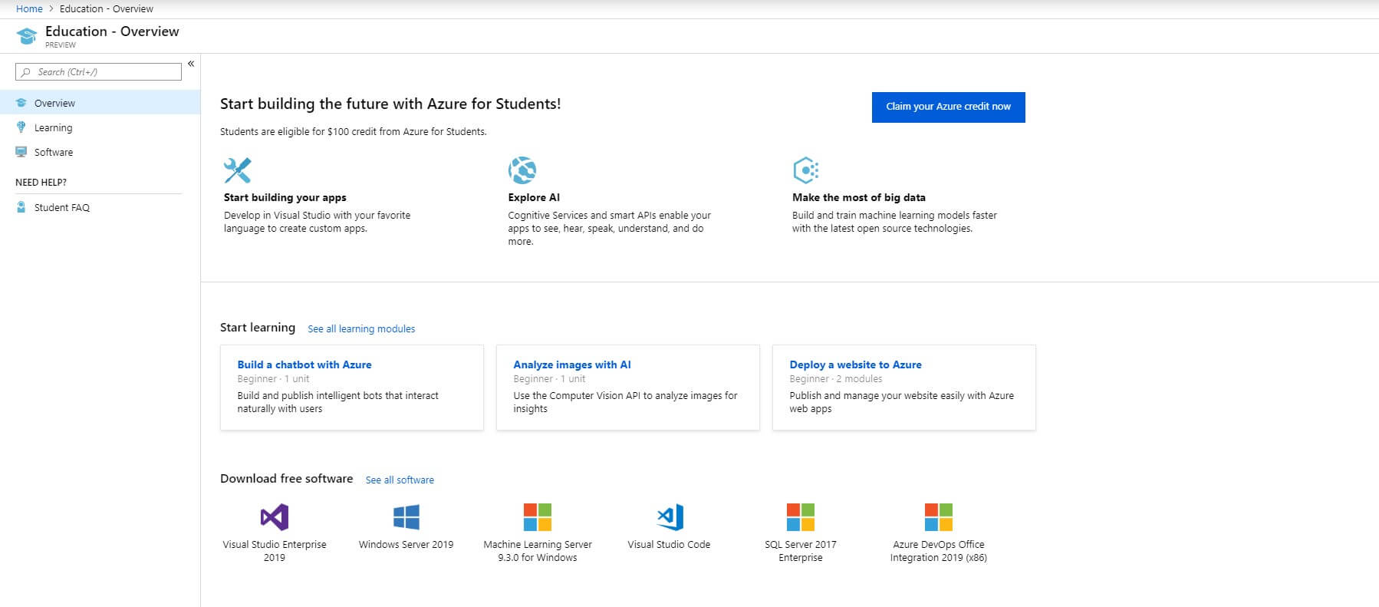This screenshot has height=607, width=1379.
Task: Click Start building the future heading
Action: [x=390, y=104]
